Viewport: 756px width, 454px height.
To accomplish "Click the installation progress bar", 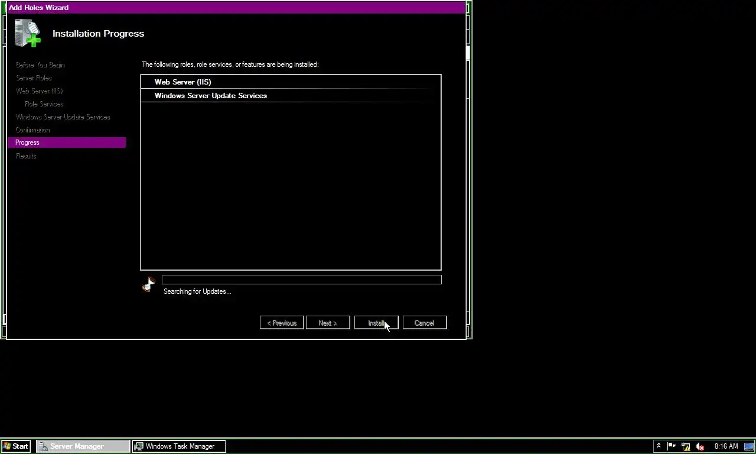I will [302, 280].
